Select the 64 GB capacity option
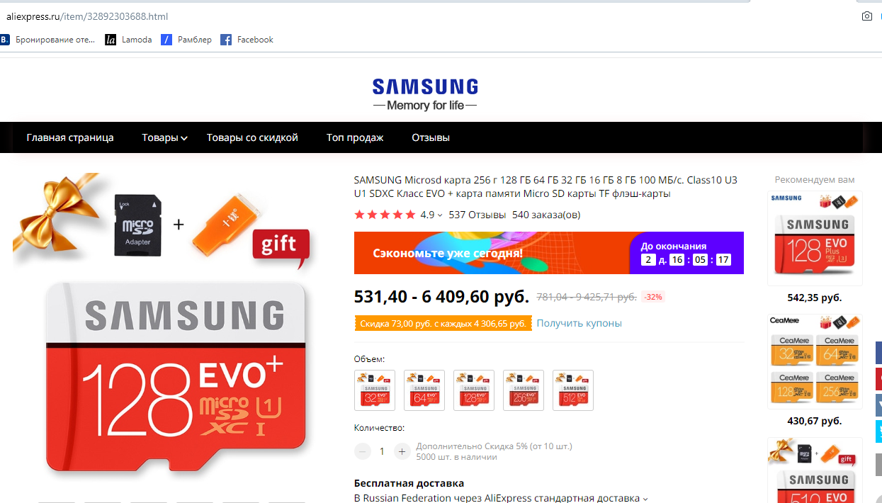Image resolution: width=882 pixels, height=503 pixels. coord(424,390)
